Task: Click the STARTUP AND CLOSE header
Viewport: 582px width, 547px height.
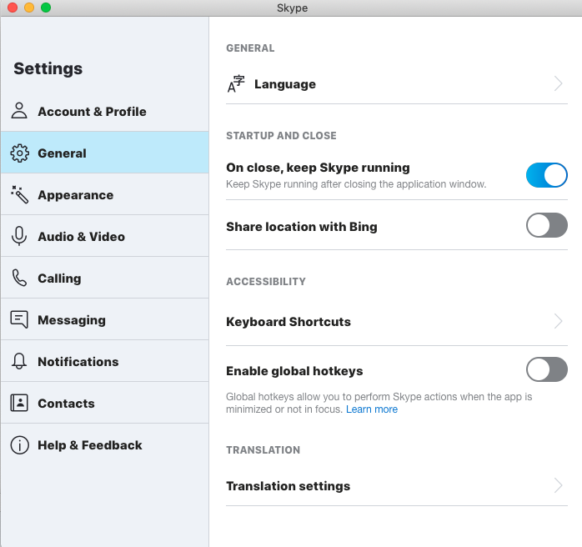Action: 281,135
